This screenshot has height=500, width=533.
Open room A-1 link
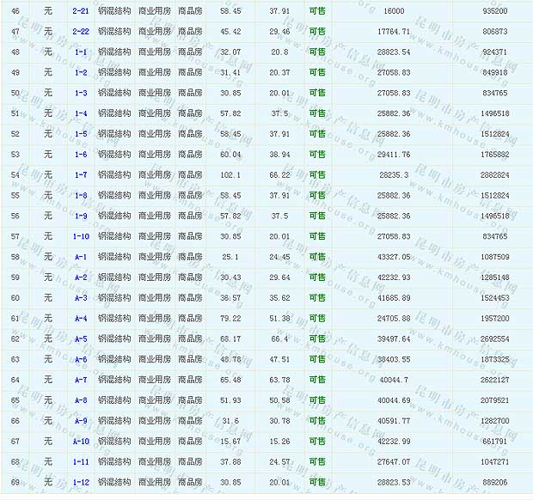81,257
